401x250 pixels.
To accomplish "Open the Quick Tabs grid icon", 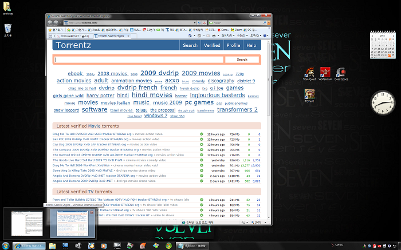I will 50,36.
